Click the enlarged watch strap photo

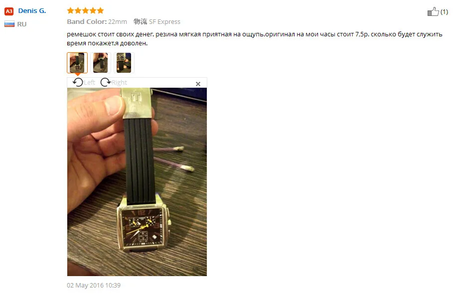pyautogui.click(x=137, y=182)
